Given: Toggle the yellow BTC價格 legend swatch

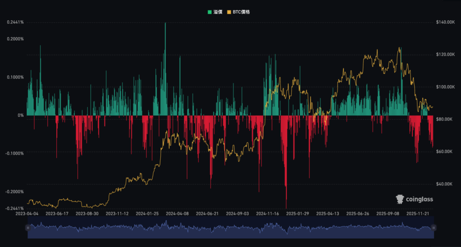Looking at the screenshot, I should 229,12.
